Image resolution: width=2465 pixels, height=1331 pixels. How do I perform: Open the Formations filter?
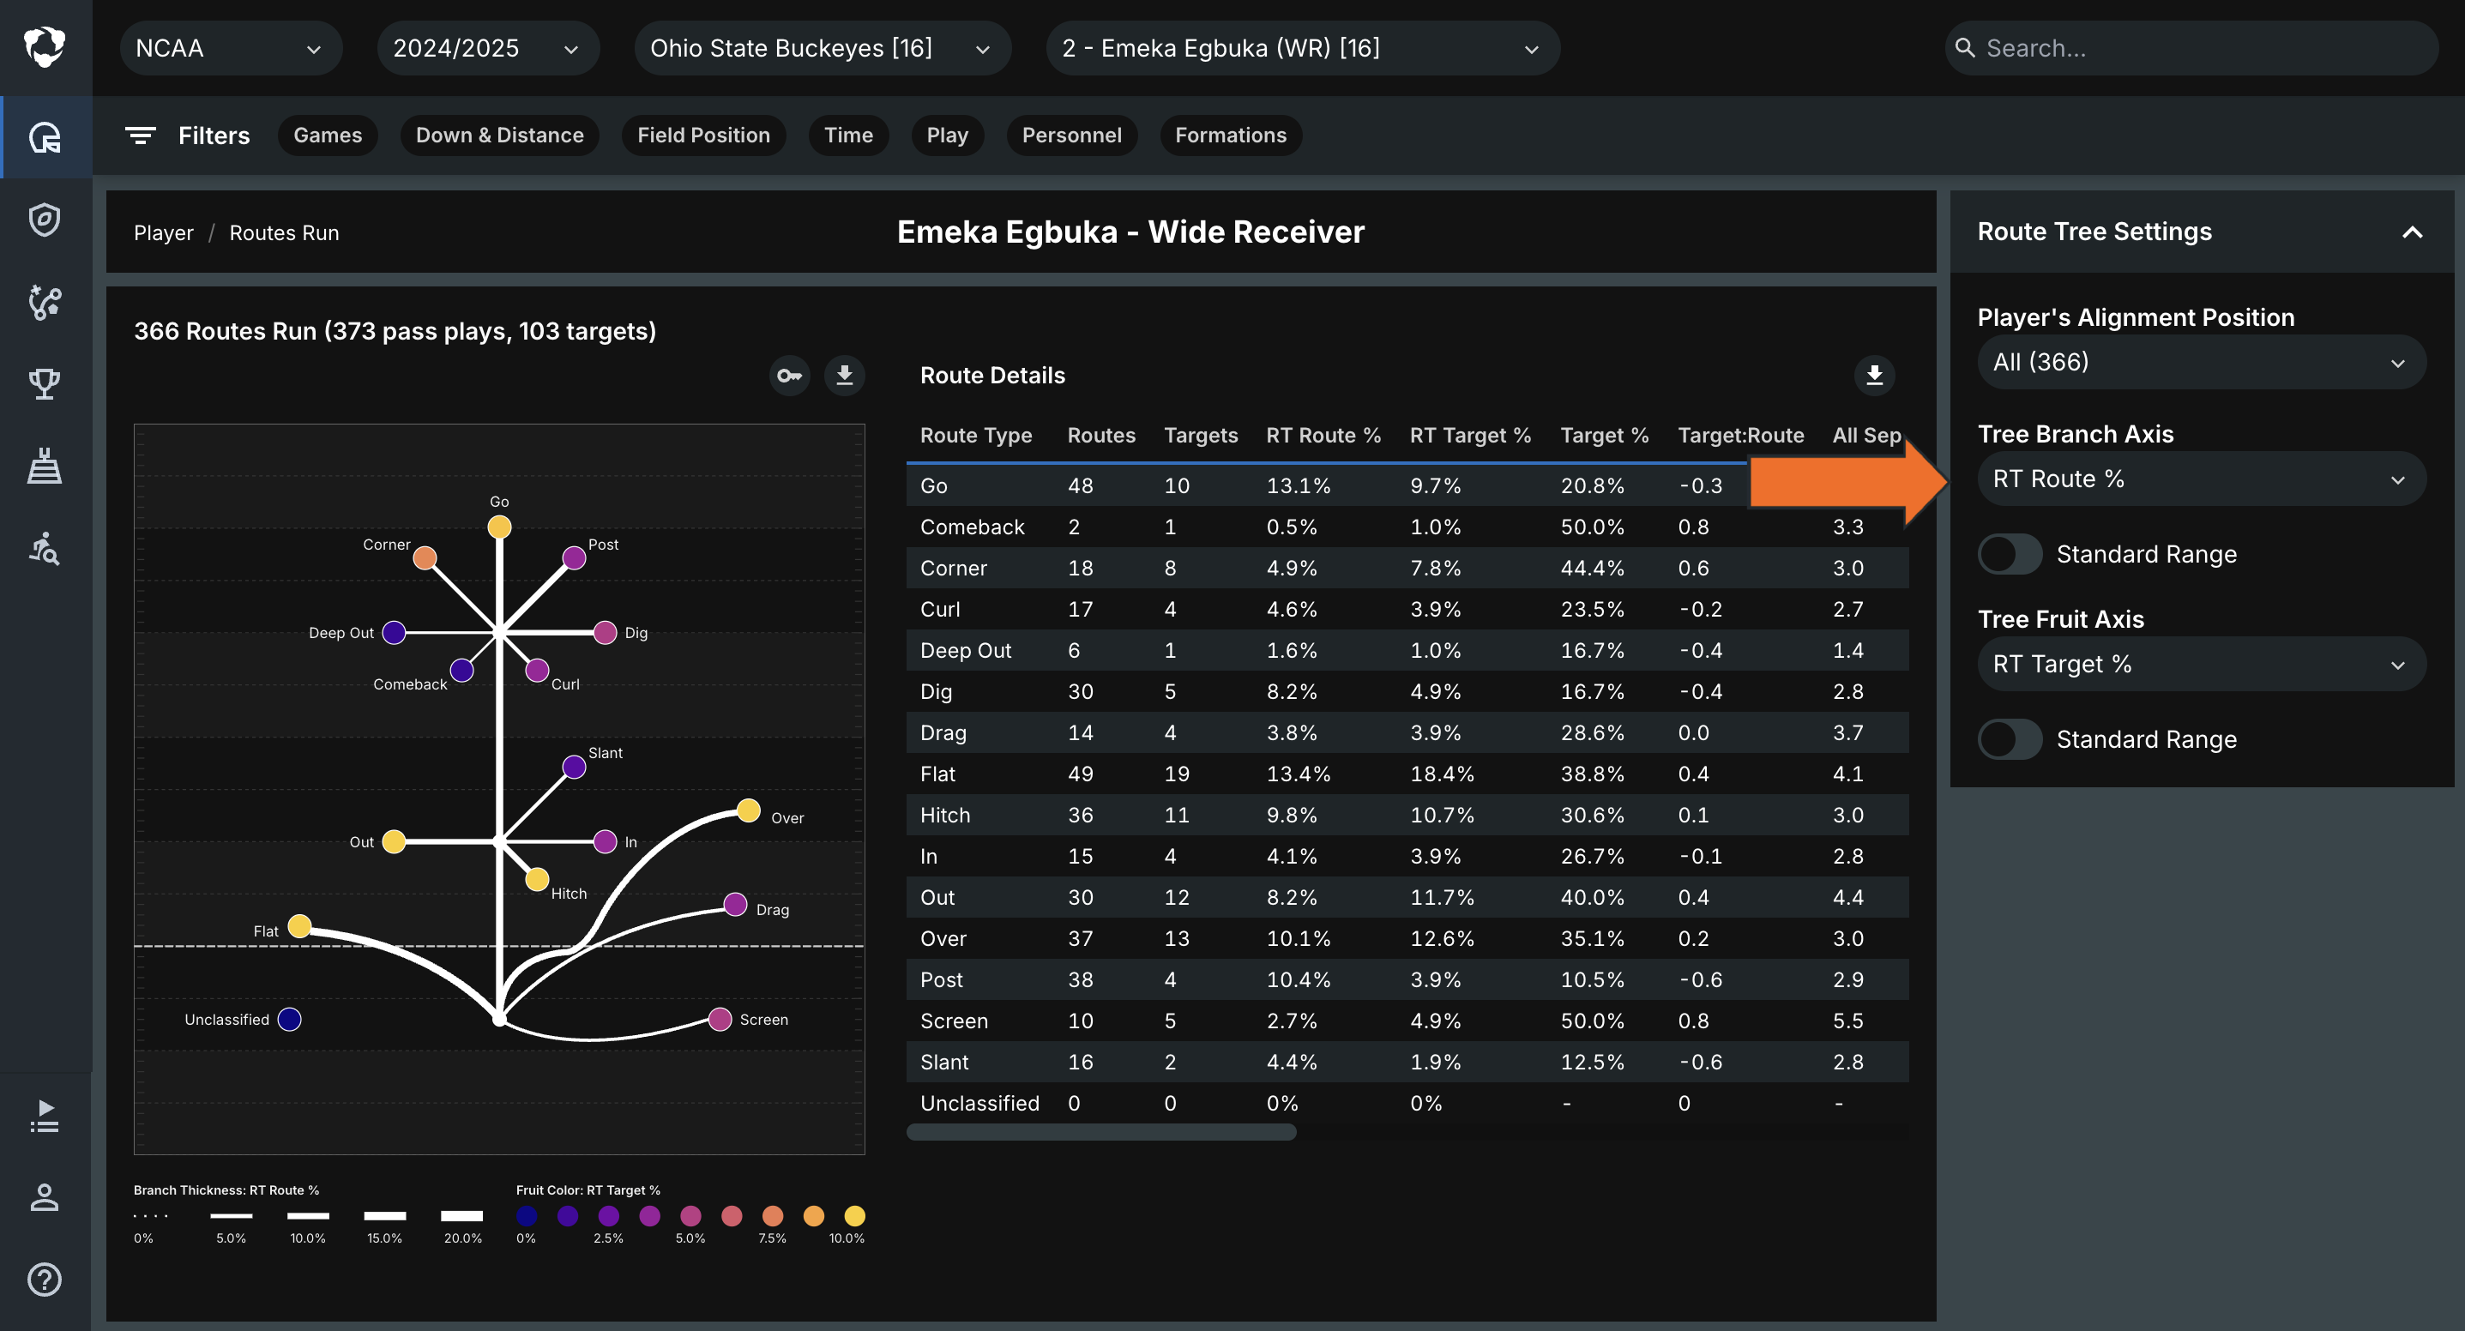pyautogui.click(x=1231, y=136)
